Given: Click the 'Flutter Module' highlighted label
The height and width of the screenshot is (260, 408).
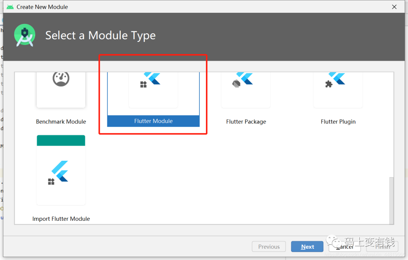Looking at the screenshot, I should pos(153,121).
